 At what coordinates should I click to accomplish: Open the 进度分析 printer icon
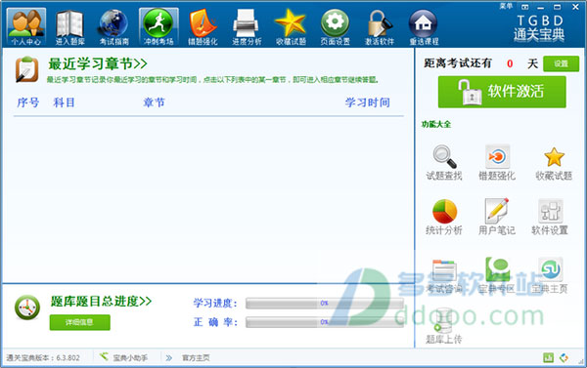coord(247,27)
